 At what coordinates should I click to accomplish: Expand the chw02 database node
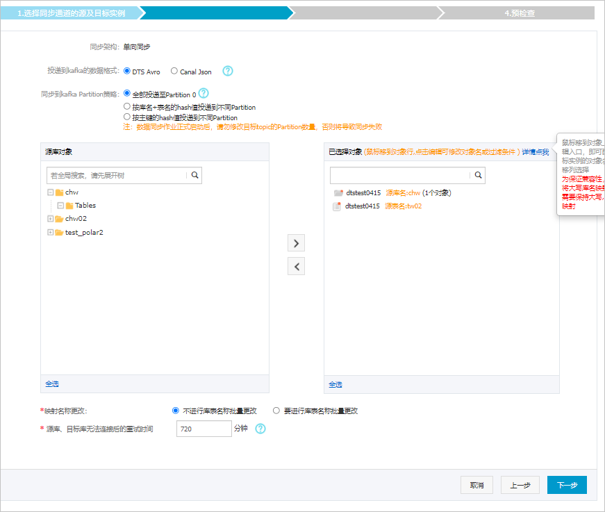coord(50,219)
